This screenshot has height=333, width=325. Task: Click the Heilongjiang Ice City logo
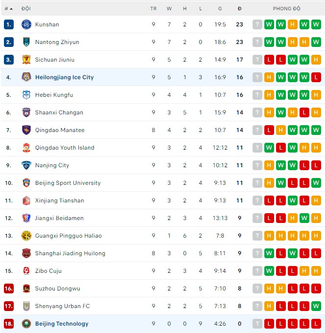(26, 77)
